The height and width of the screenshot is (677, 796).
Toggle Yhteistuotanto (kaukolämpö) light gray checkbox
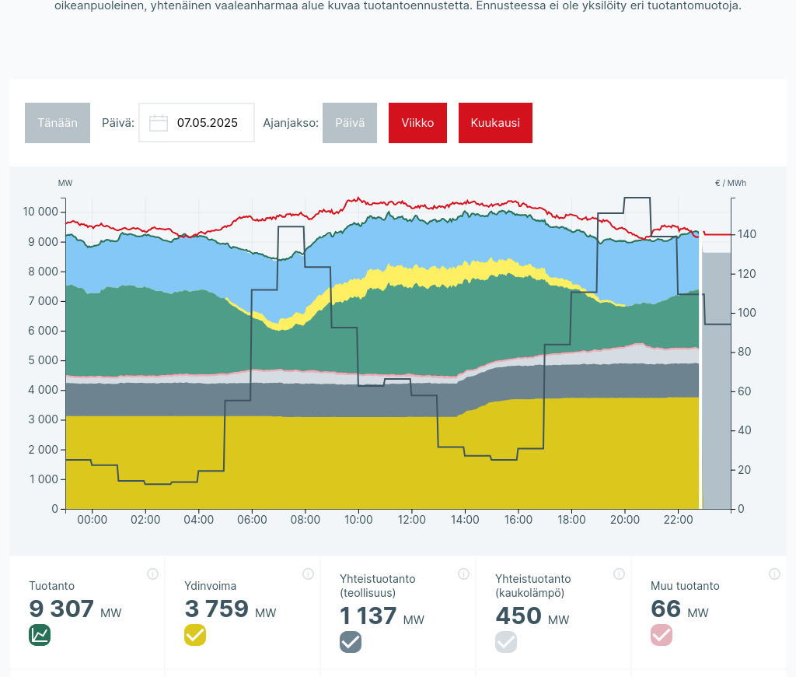click(x=506, y=642)
